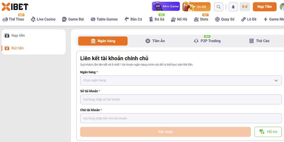Open the Mini Game banner

(166, 6)
